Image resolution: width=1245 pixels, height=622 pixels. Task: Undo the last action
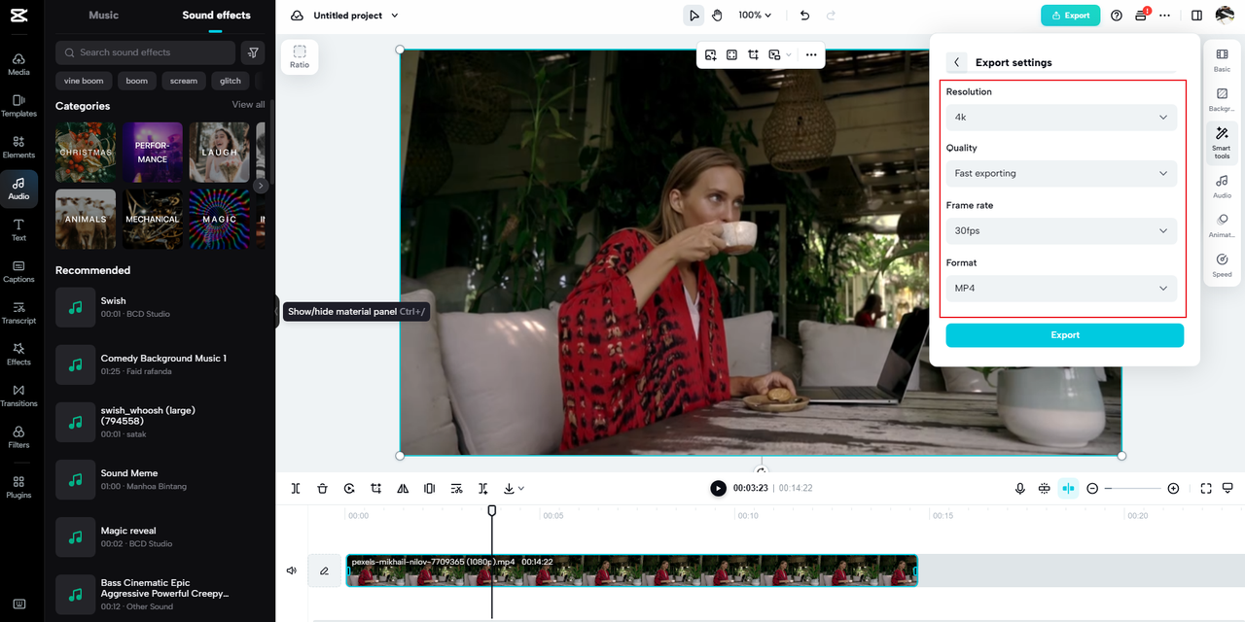pyautogui.click(x=804, y=16)
